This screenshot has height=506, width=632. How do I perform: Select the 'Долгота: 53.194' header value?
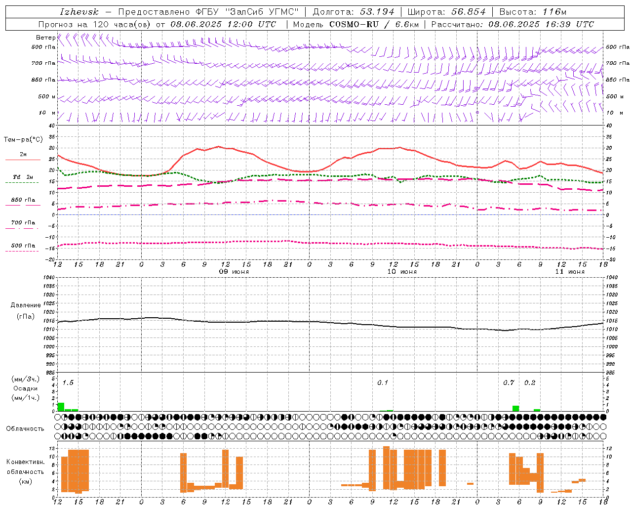[x=354, y=12]
